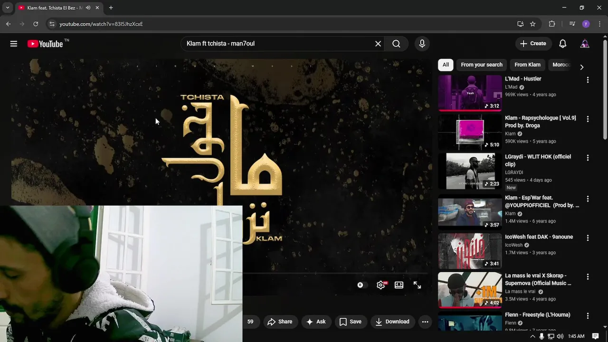Go to the YouTube home logo
The image size is (608, 342).
[45, 44]
